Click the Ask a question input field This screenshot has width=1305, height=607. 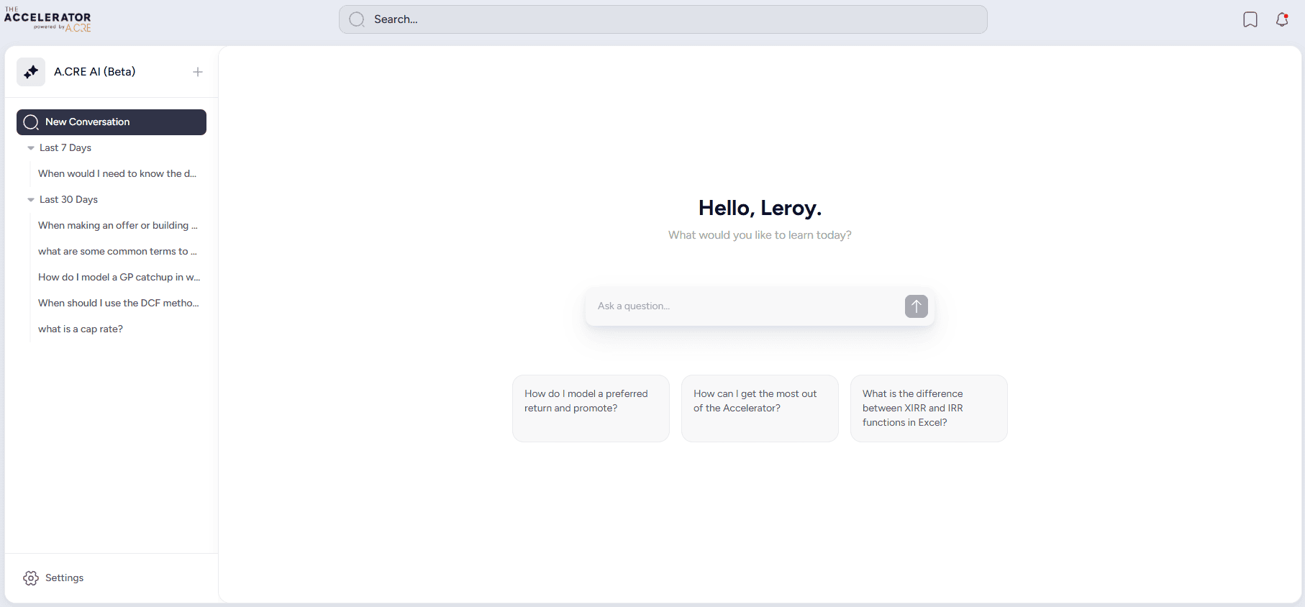745,306
